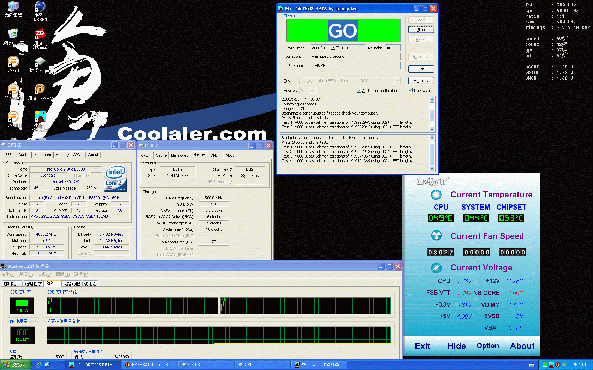Click the CPU usage 100% meter in Task Manager

coord(22,306)
